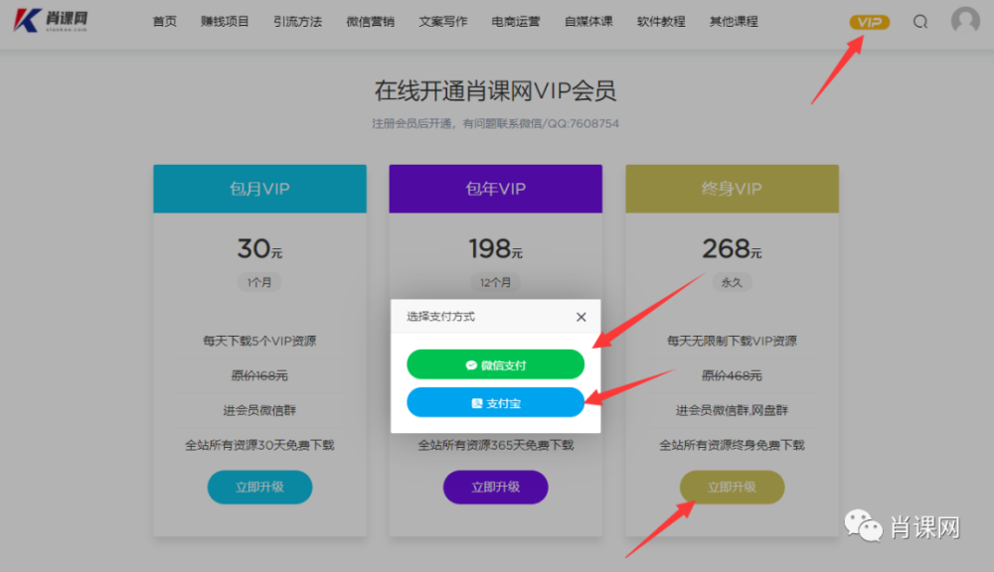This screenshot has width=994, height=572.
Task: Open 软件教程 menu item
Action: (661, 22)
